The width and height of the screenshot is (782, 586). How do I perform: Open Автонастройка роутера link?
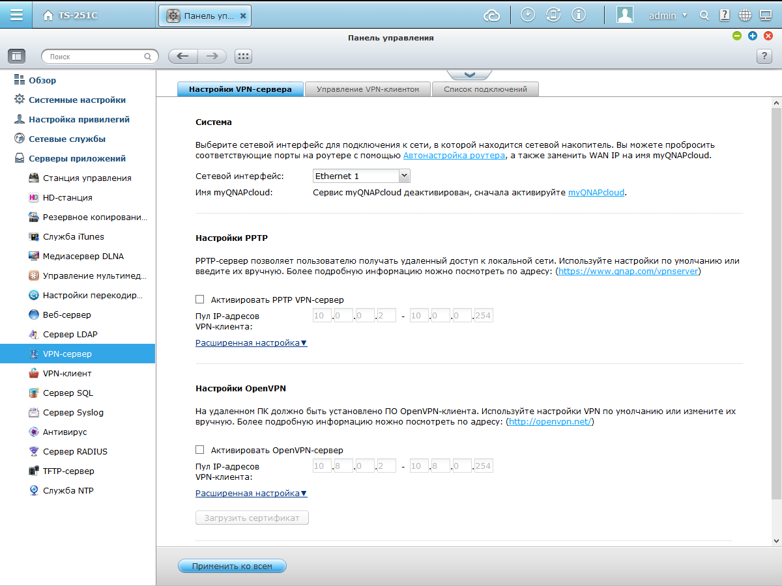(454, 156)
